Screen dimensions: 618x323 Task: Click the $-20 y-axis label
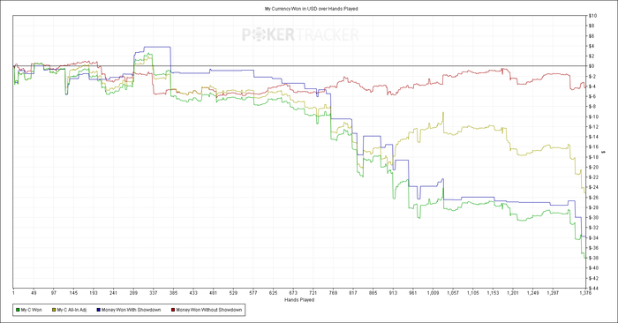[593, 167]
